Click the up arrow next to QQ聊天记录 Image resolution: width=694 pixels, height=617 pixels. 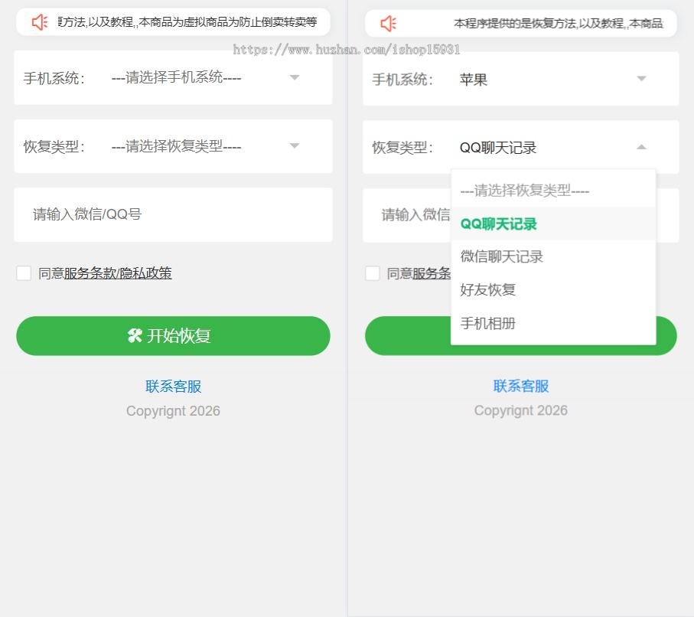pyautogui.click(x=641, y=147)
